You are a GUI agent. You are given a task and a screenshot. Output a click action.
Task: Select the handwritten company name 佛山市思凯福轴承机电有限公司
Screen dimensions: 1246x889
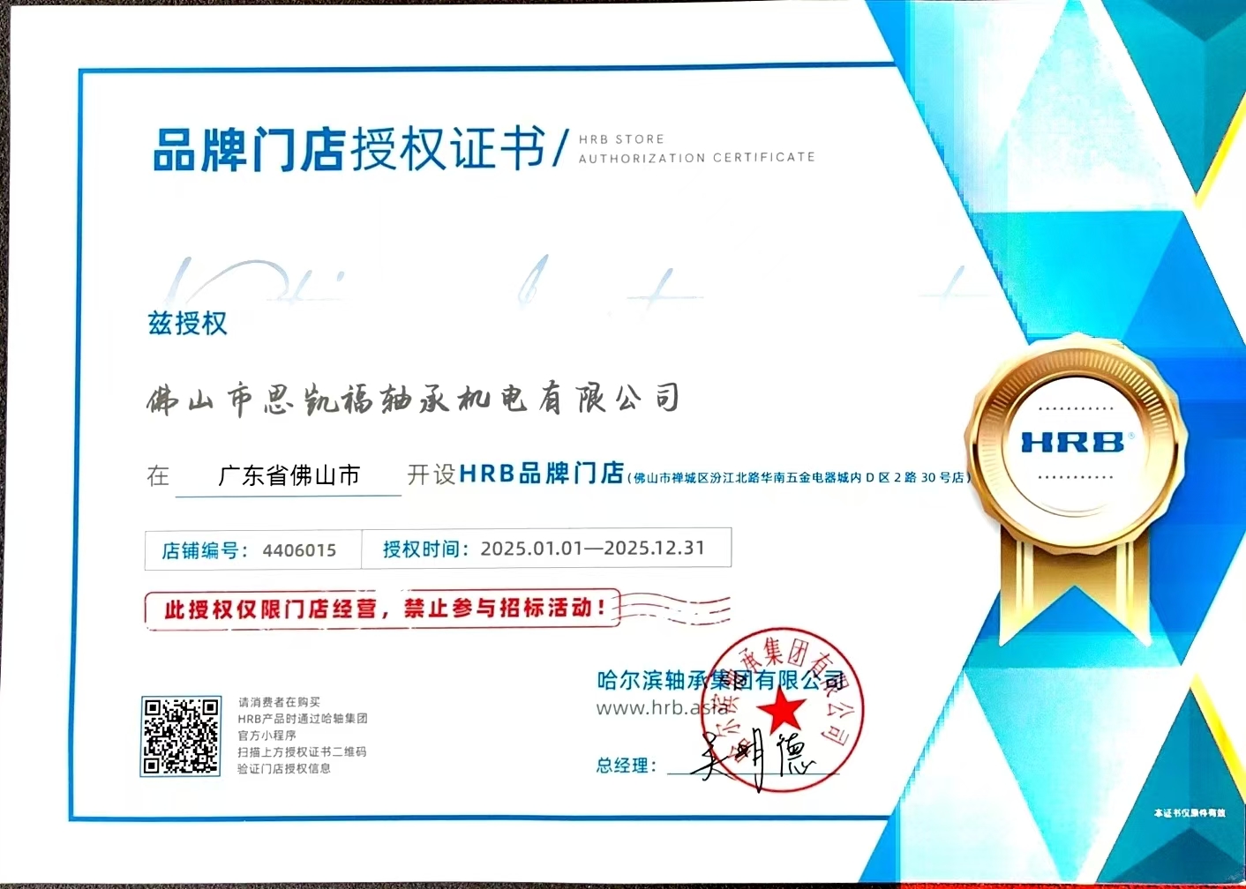(413, 400)
